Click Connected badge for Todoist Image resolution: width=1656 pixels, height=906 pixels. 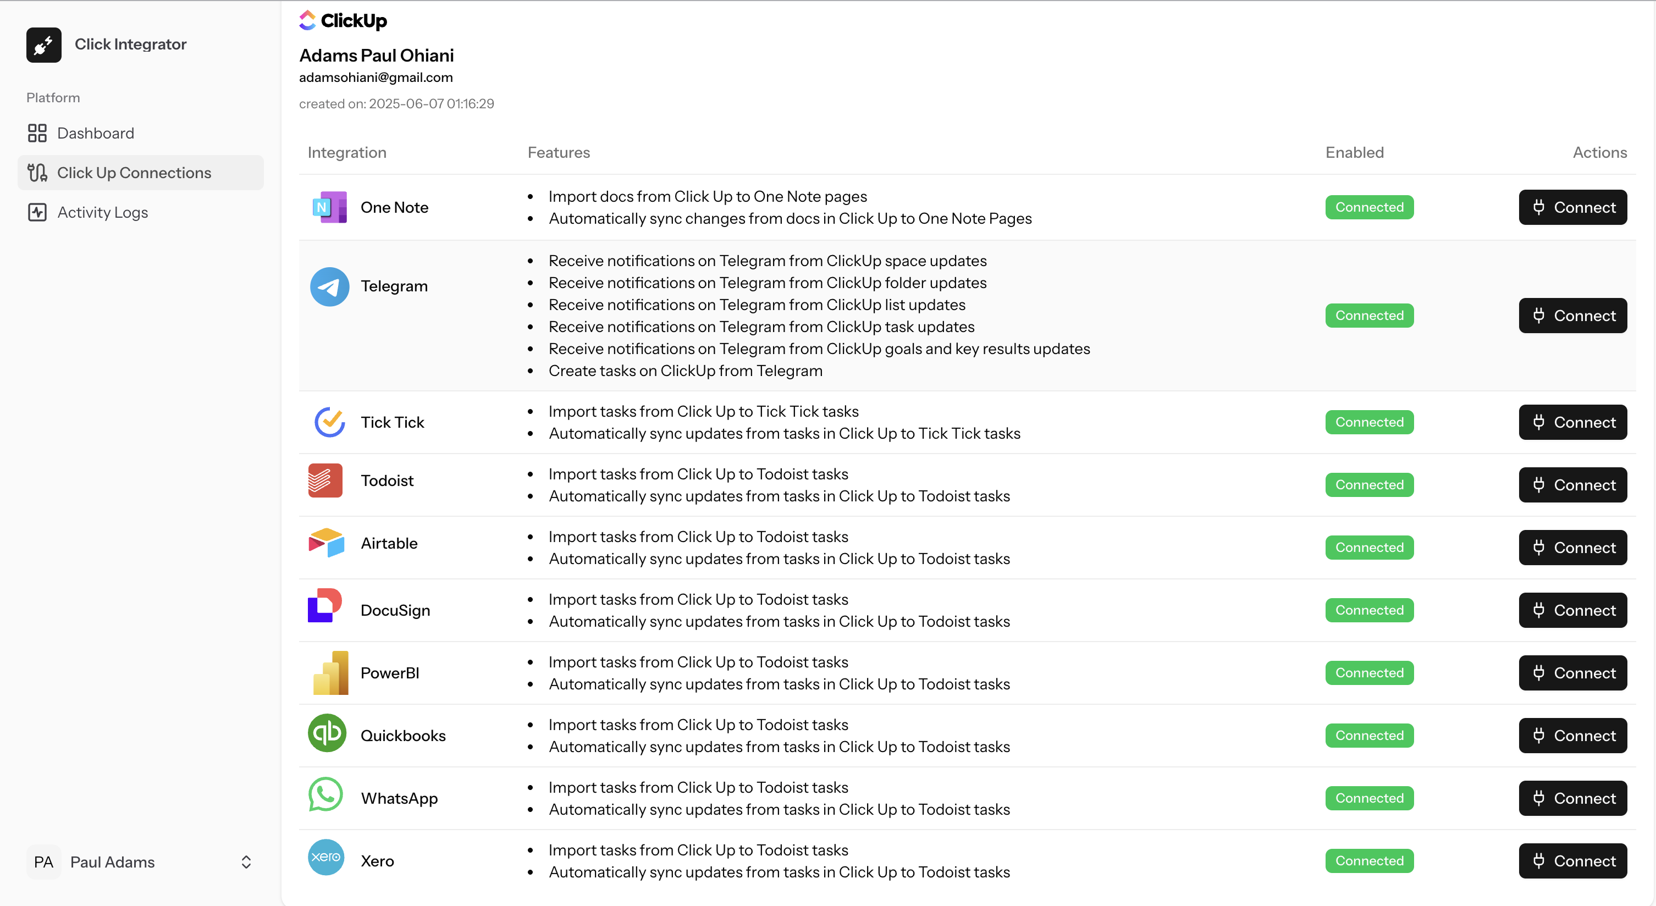pos(1370,485)
